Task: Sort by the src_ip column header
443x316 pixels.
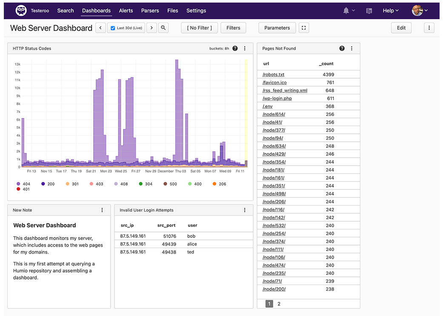Action: 127,225
